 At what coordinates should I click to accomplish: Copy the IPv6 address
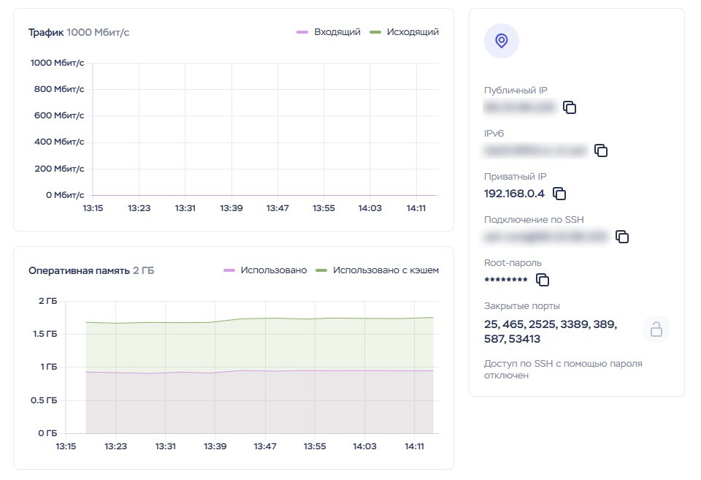point(600,151)
